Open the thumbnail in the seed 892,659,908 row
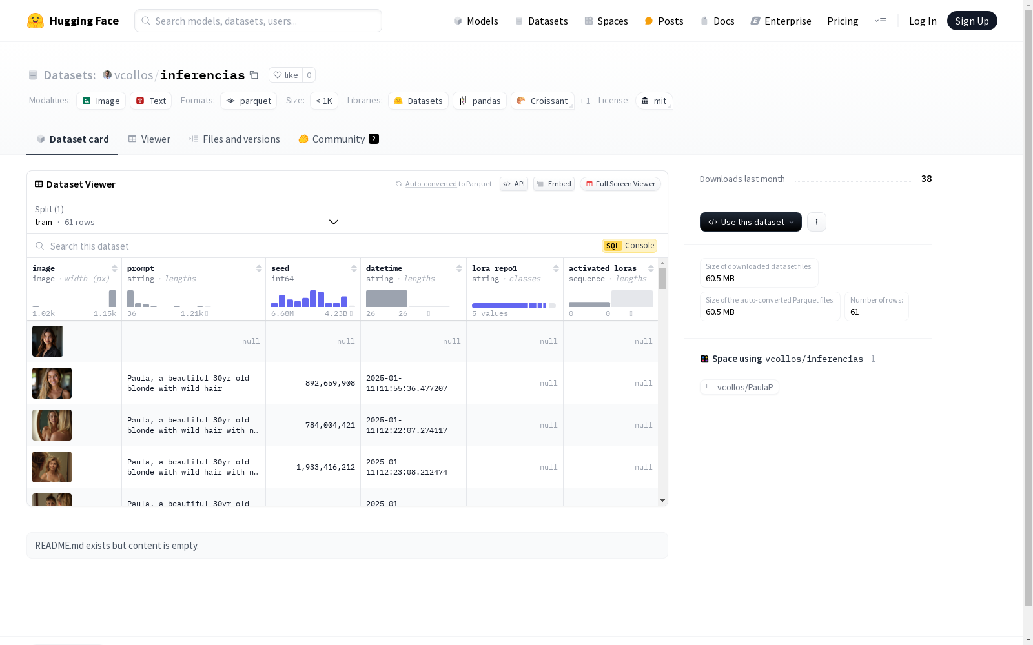 [x=52, y=383]
